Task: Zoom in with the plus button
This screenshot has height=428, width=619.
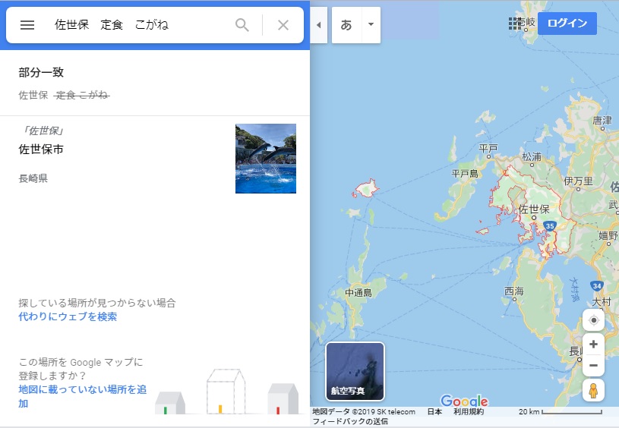Action: pyautogui.click(x=593, y=345)
